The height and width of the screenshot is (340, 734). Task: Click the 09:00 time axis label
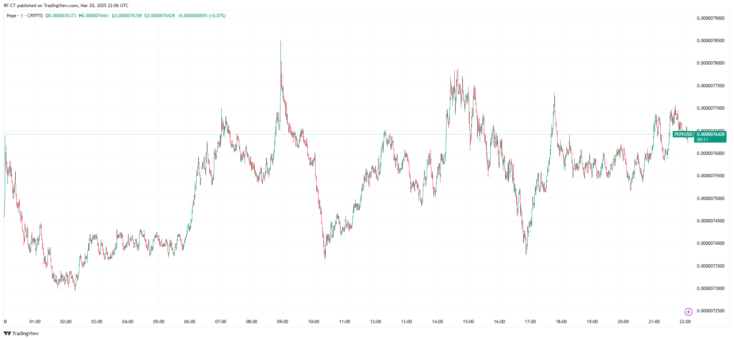[x=283, y=322]
